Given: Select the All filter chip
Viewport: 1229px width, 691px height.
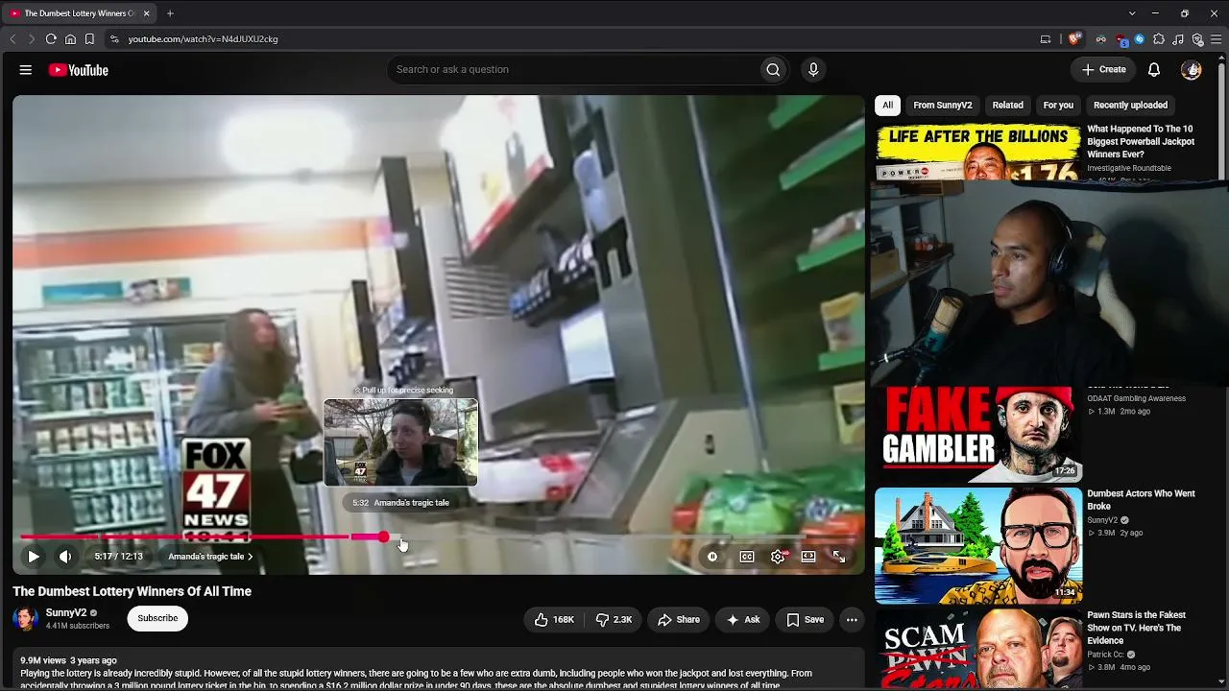Looking at the screenshot, I should (887, 106).
